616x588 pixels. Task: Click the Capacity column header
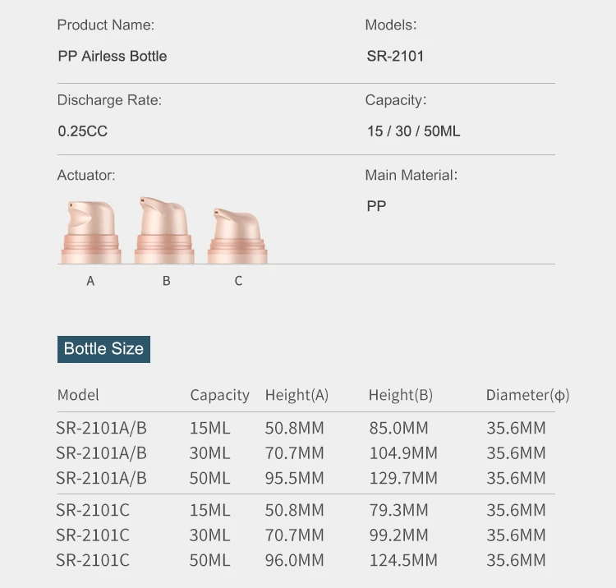pos(219,395)
